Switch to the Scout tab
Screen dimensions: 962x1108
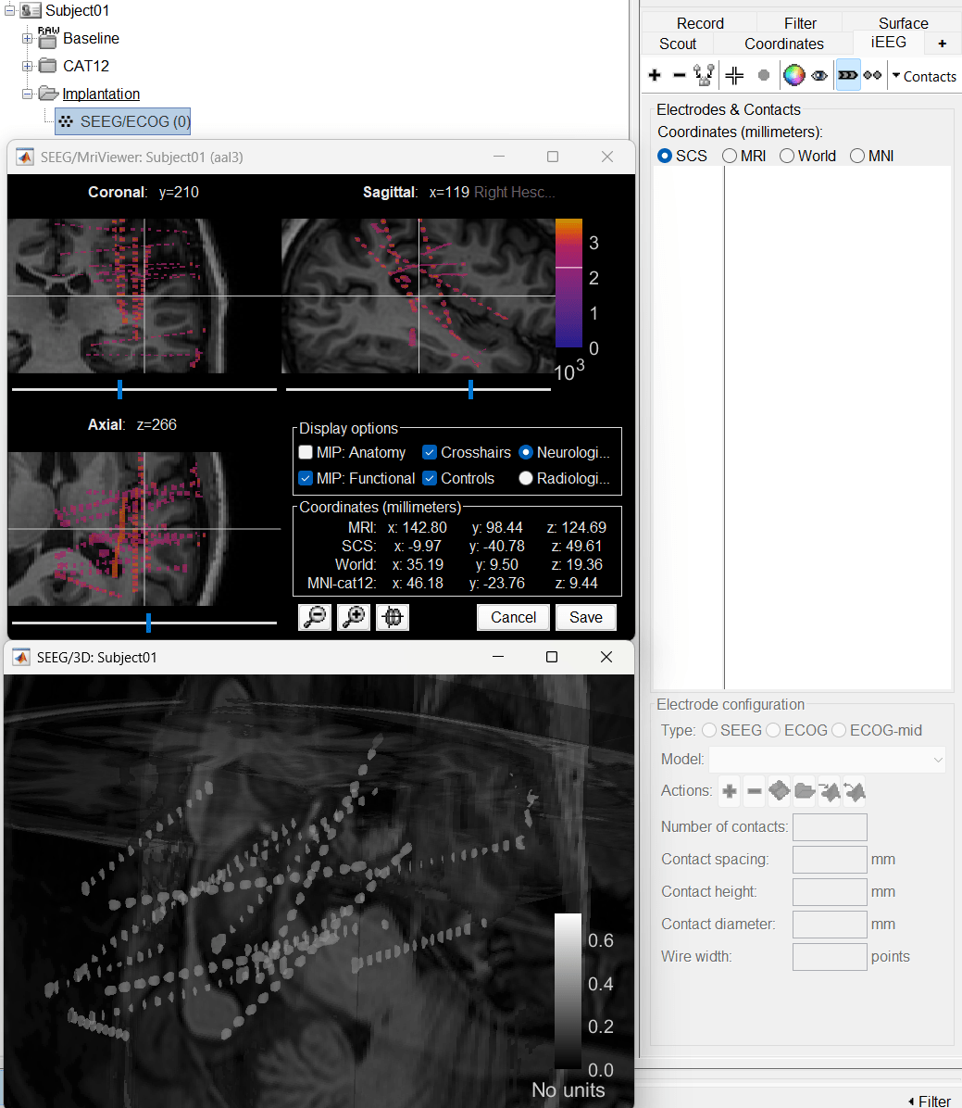[678, 44]
